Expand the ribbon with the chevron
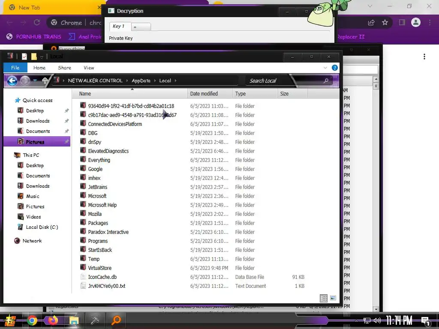The image size is (439, 329). click(325, 68)
